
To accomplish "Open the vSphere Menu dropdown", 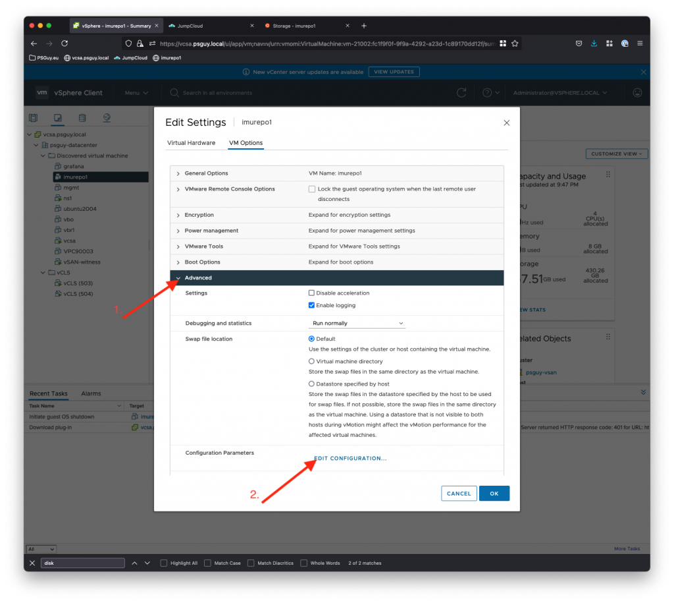I will coord(136,93).
